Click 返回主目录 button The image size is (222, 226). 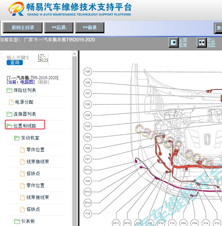22,28
